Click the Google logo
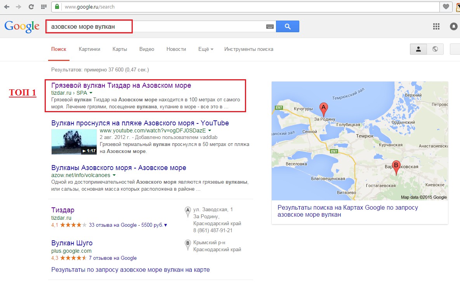 click(x=22, y=26)
